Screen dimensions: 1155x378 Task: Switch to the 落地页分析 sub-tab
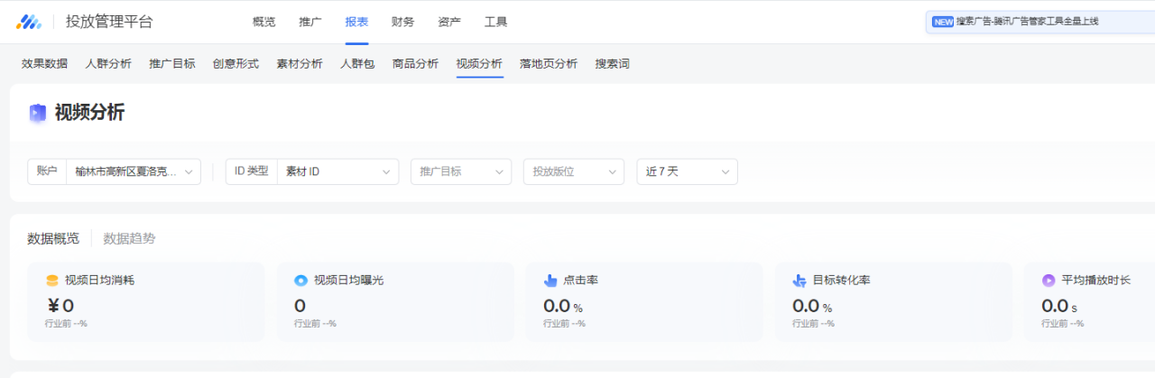coord(549,64)
